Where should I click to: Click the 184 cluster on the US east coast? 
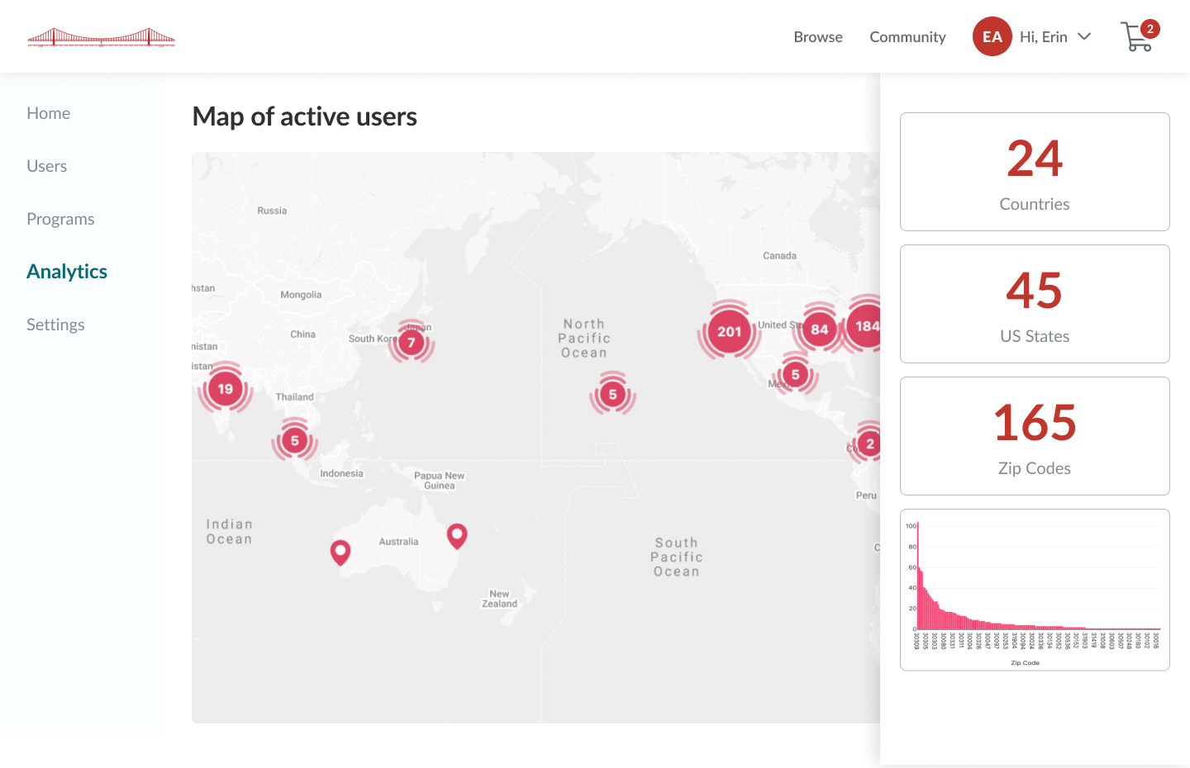[864, 327]
